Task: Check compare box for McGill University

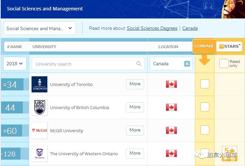Action: point(205,130)
